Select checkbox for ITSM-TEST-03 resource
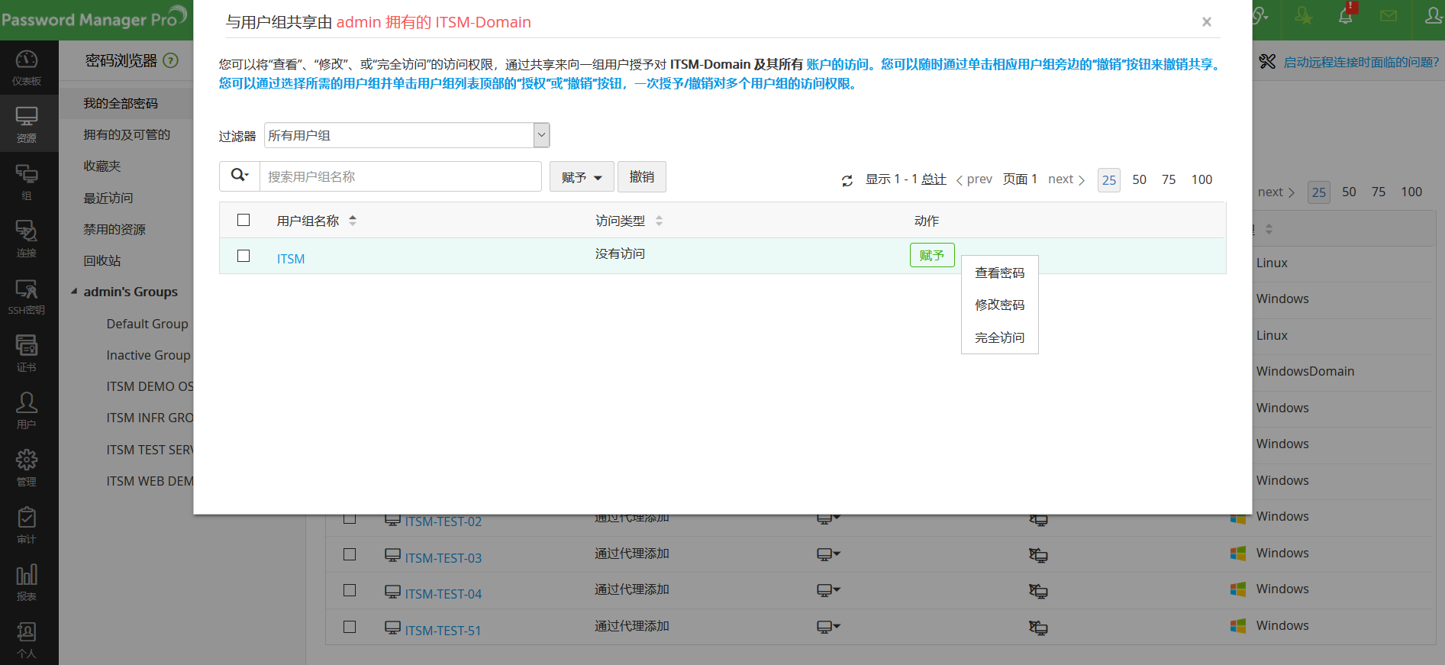 [350, 554]
